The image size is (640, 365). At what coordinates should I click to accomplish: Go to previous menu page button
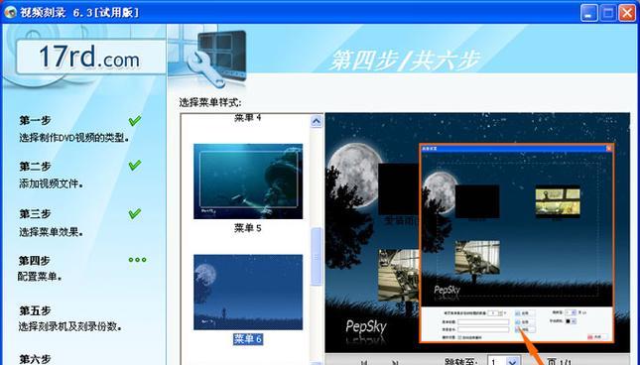pyautogui.click(x=364, y=362)
